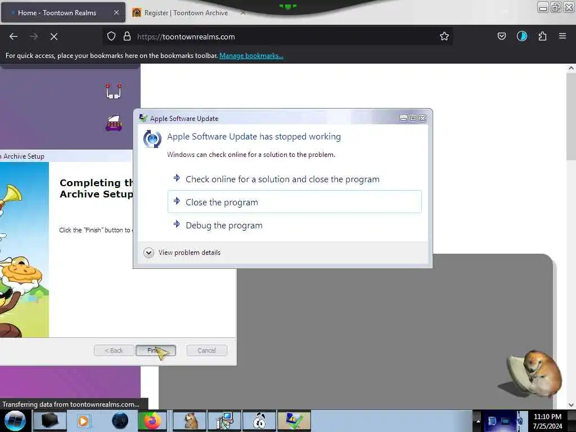Open the Firefox hamburger menu
Screen dimensions: 576x432
[562, 37]
